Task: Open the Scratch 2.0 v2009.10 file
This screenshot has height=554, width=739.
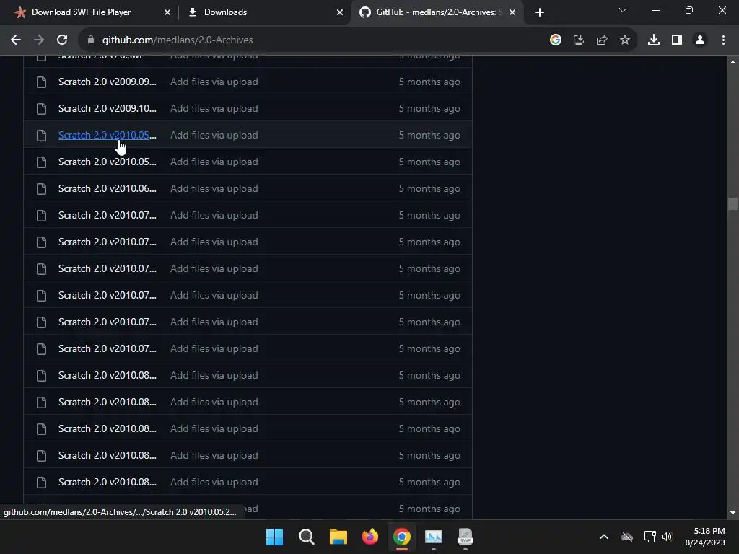Action: point(107,108)
